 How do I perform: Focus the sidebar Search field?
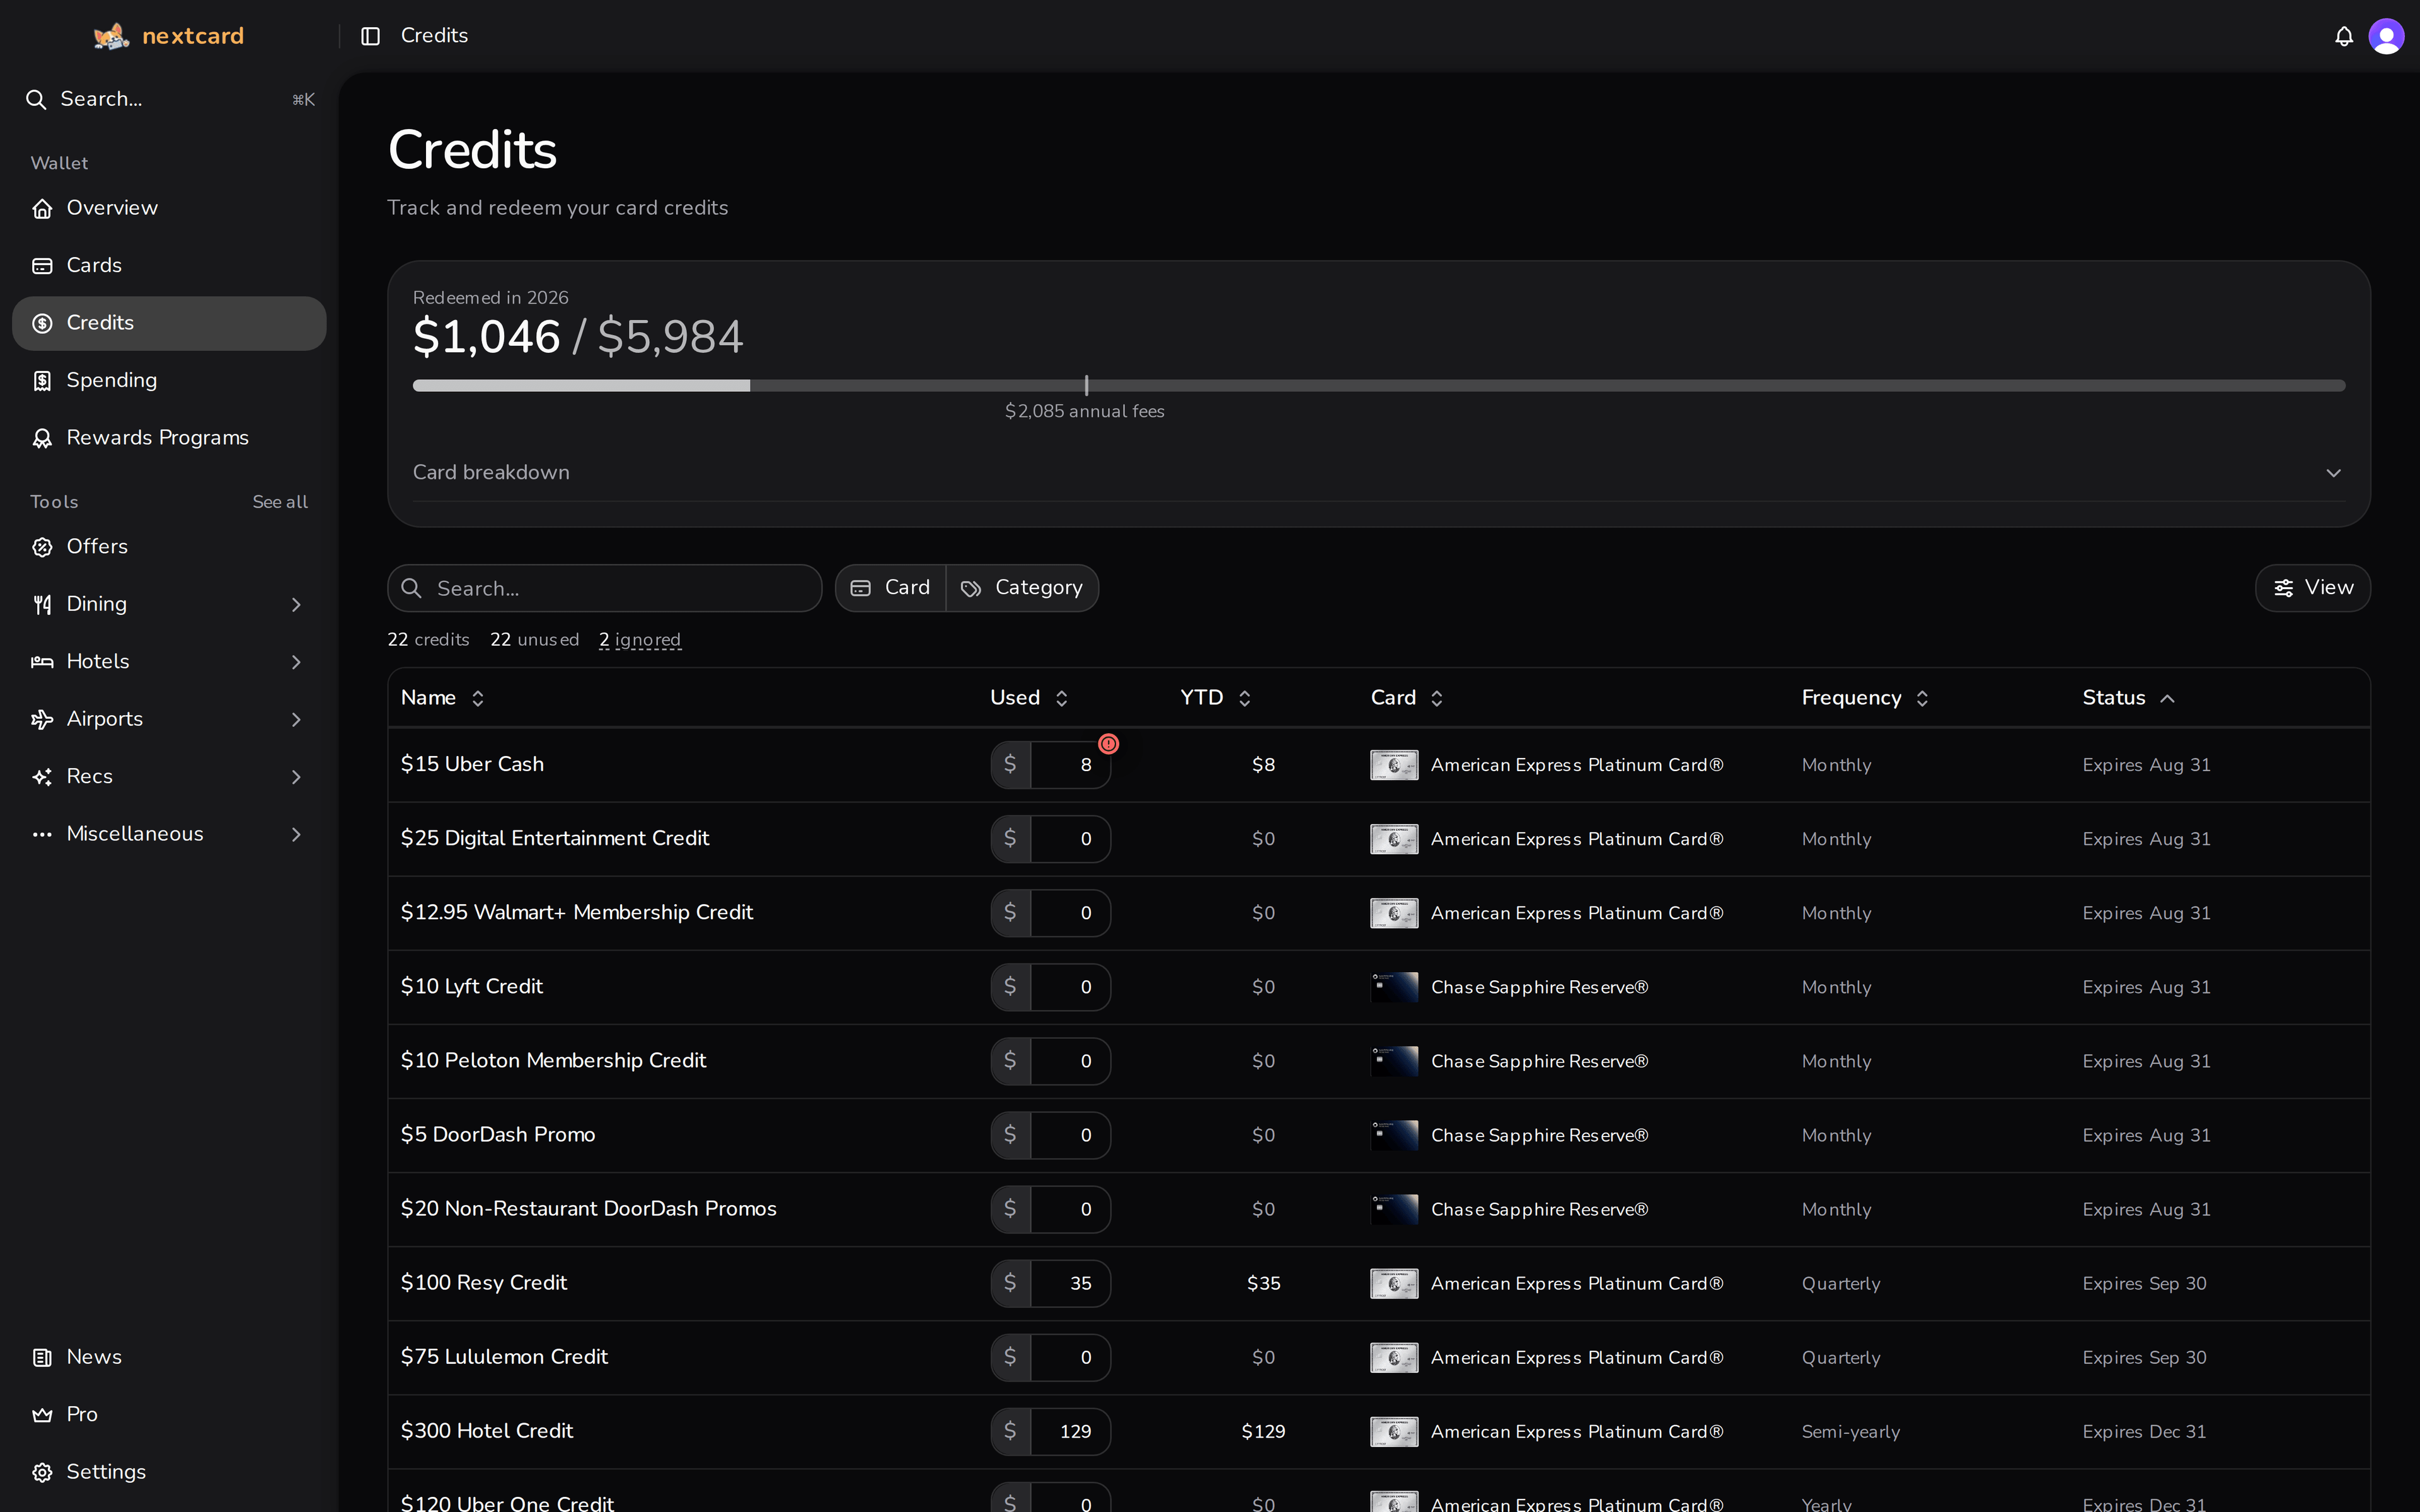pos(169,99)
